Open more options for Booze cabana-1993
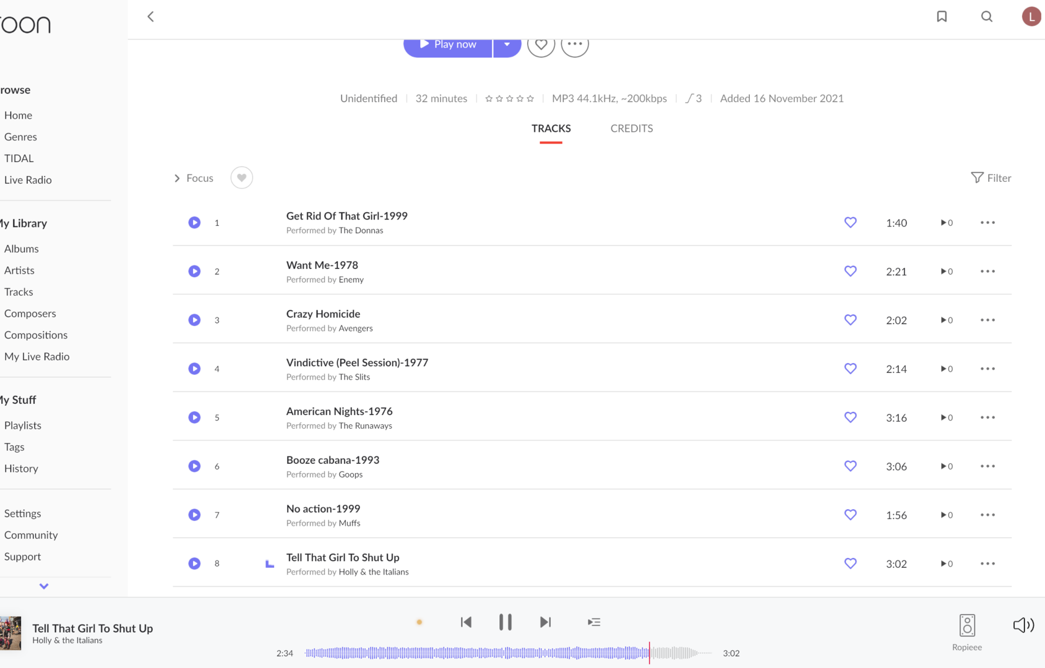The width and height of the screenshot is (1045, 668). pos(987,466)
